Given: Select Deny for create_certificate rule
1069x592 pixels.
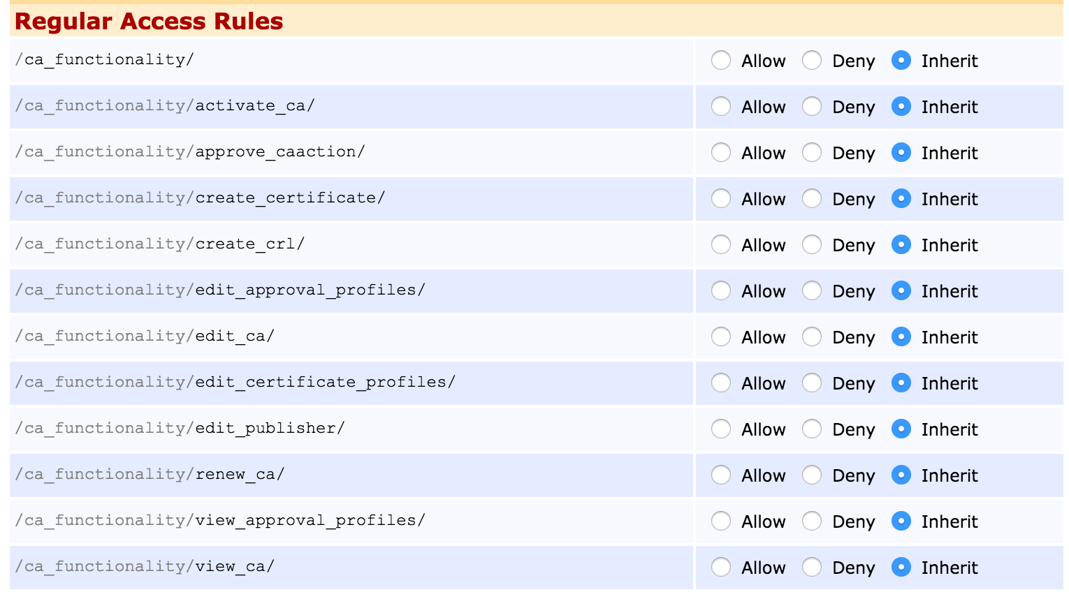Looking at the screenshot, I should coord(812,199).
